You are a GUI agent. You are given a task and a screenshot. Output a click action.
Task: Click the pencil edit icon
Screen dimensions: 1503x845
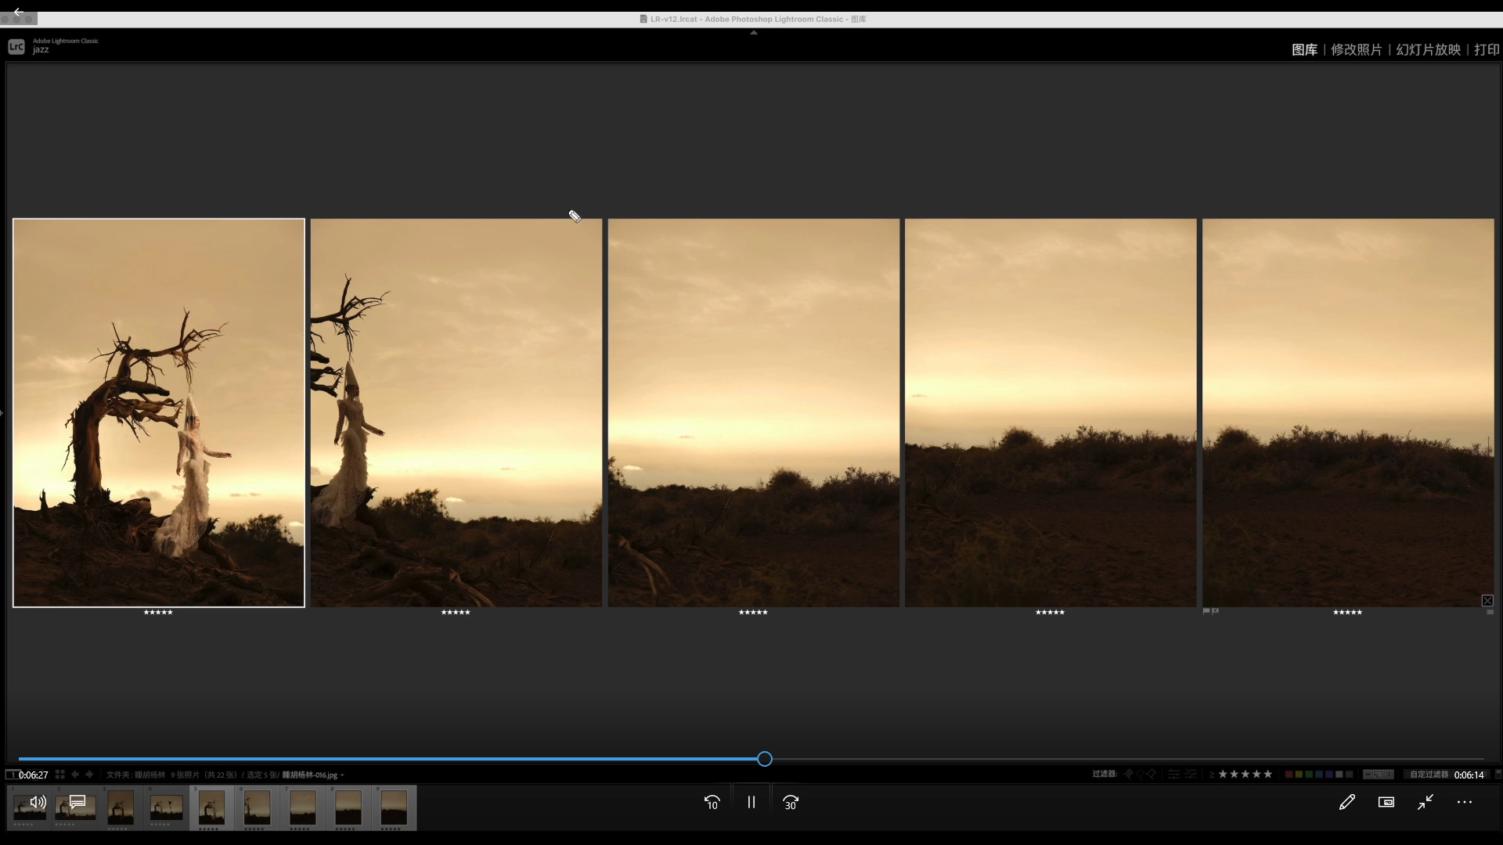pyautogui.click(x=1347, y=803)
